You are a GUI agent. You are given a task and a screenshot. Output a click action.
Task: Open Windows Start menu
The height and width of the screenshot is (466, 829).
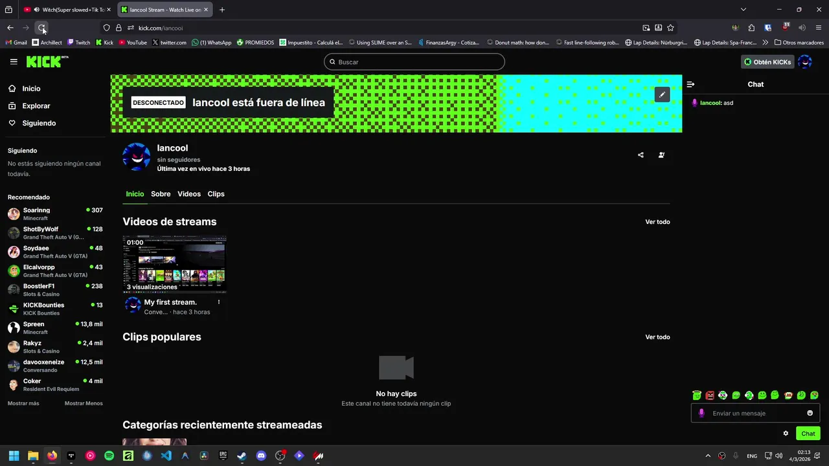pos(14,456)
